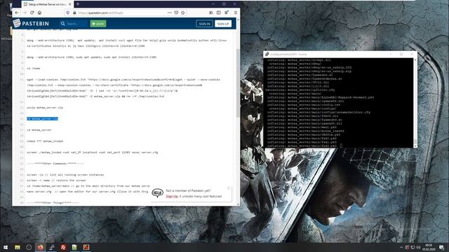Switch to Firefox in the taskbar

click(x=41, y=247)
